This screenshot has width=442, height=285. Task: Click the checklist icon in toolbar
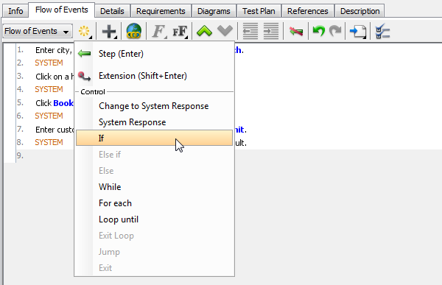[x=382, y=31]
